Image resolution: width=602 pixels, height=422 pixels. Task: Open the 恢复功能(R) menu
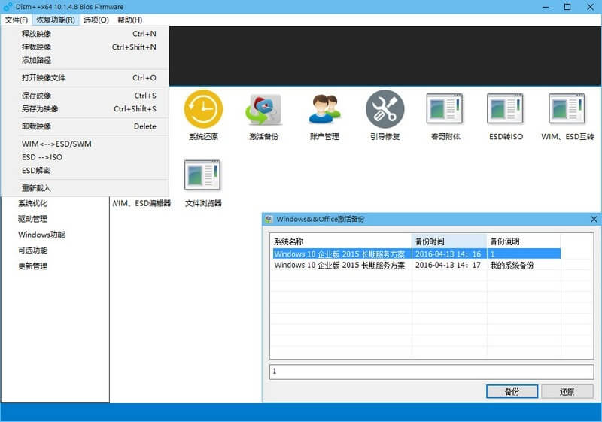56,20
